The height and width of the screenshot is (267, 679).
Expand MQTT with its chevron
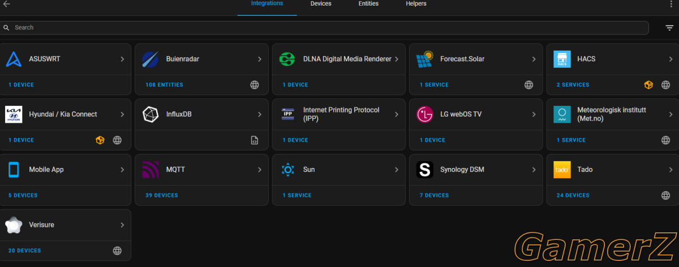tap(260, 170)
